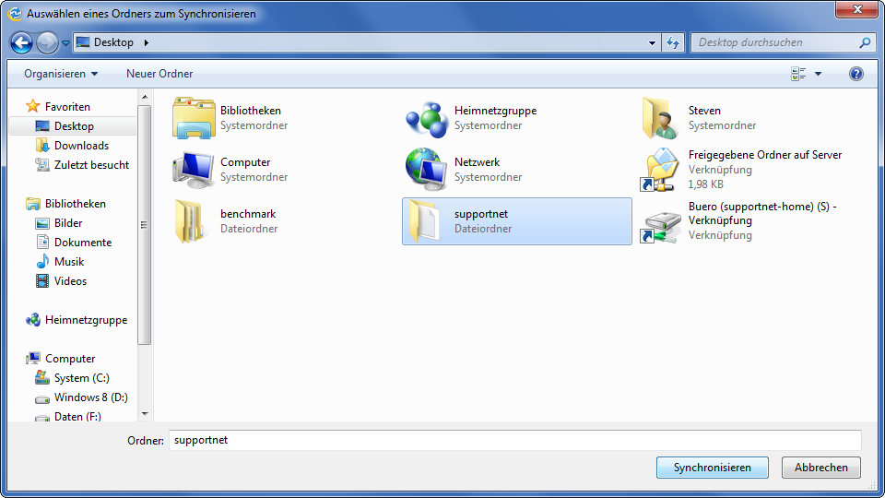Click the Ordner text field

pyautogui.click(x=514, y=441)
